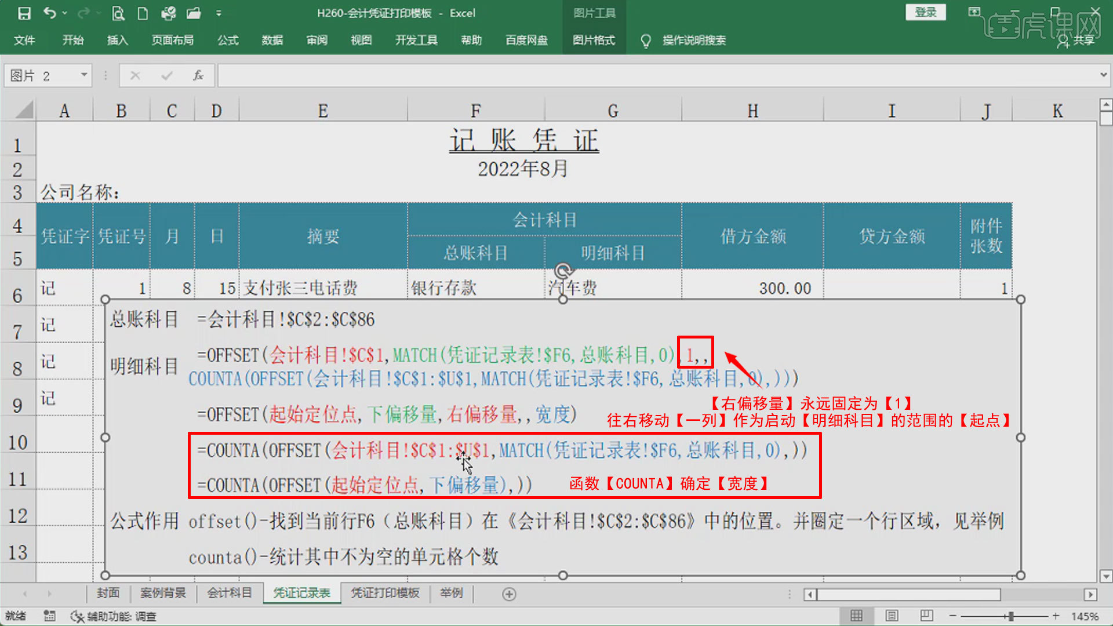This screenshot has height=626, width=1113.
Task: Expand the formula bar with right-side chevron
Action: (x=1103, y=75)
